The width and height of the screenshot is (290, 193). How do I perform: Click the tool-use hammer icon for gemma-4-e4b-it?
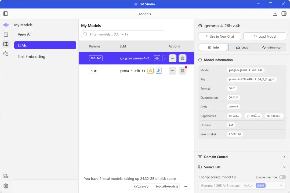[159, 71]
